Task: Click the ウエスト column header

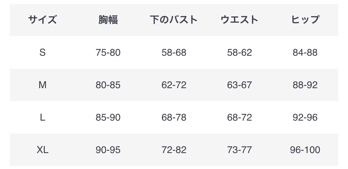Action: 239,20
